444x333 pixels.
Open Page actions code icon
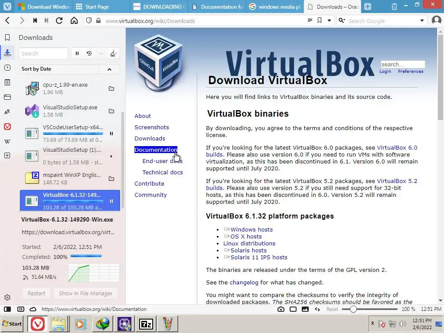pyautogui.click(x=317, y=309)
